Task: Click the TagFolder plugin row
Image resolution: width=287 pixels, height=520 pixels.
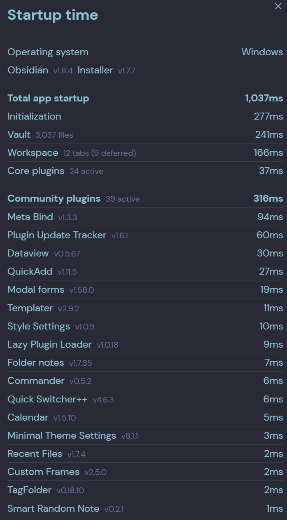Action: click(x=145, y=490)
